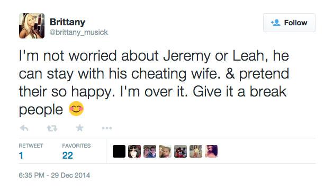This screenshot has height=194, width=333.
Task: Open the last favoriter avatar with purple tones
Action: point(211,151)
